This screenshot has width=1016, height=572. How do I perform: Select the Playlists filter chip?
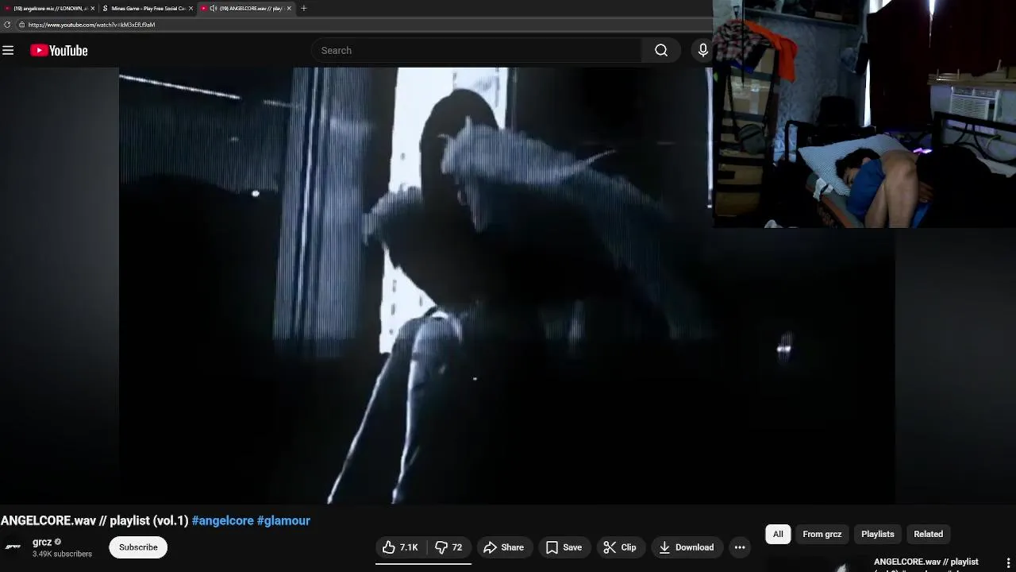[x=877, y=534]
